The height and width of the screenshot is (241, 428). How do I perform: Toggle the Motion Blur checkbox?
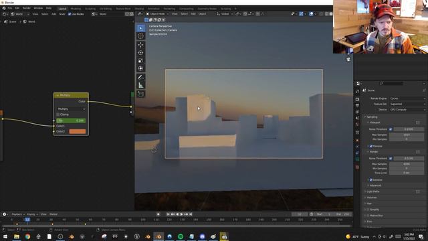coord(368,216)
